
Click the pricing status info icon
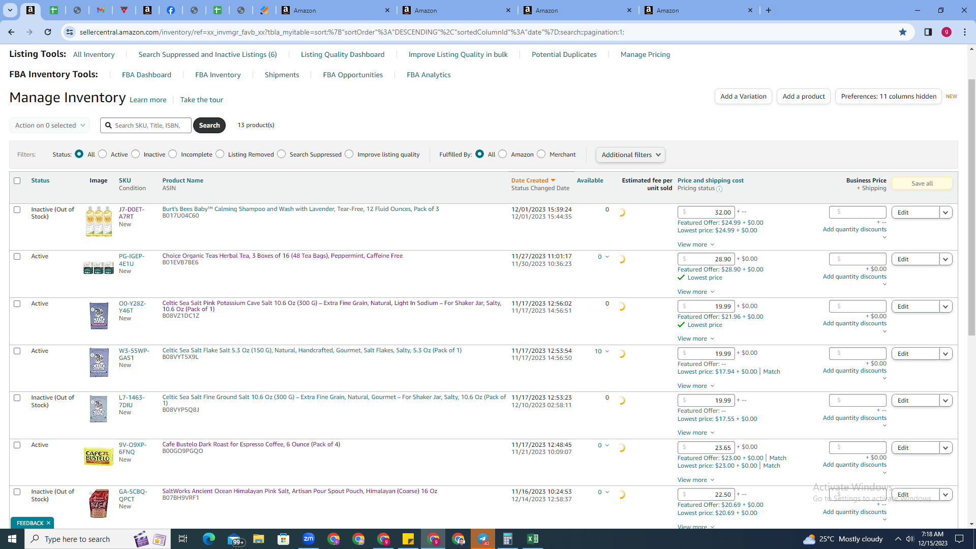[719, 189]
